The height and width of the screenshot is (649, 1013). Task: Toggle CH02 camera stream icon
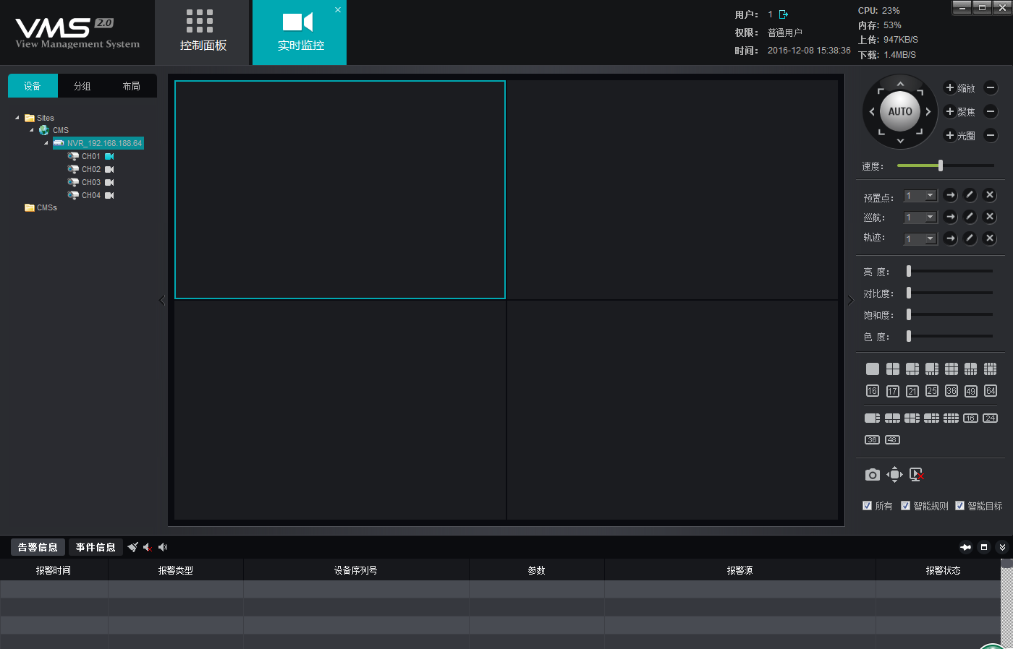(x=109, y=169)
